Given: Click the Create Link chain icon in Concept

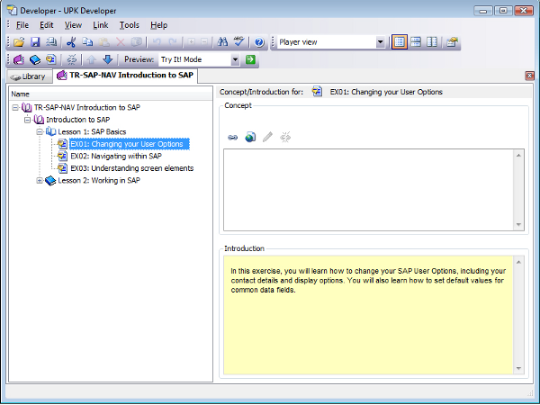Looking at the screenshot, I should click(233, 138).
